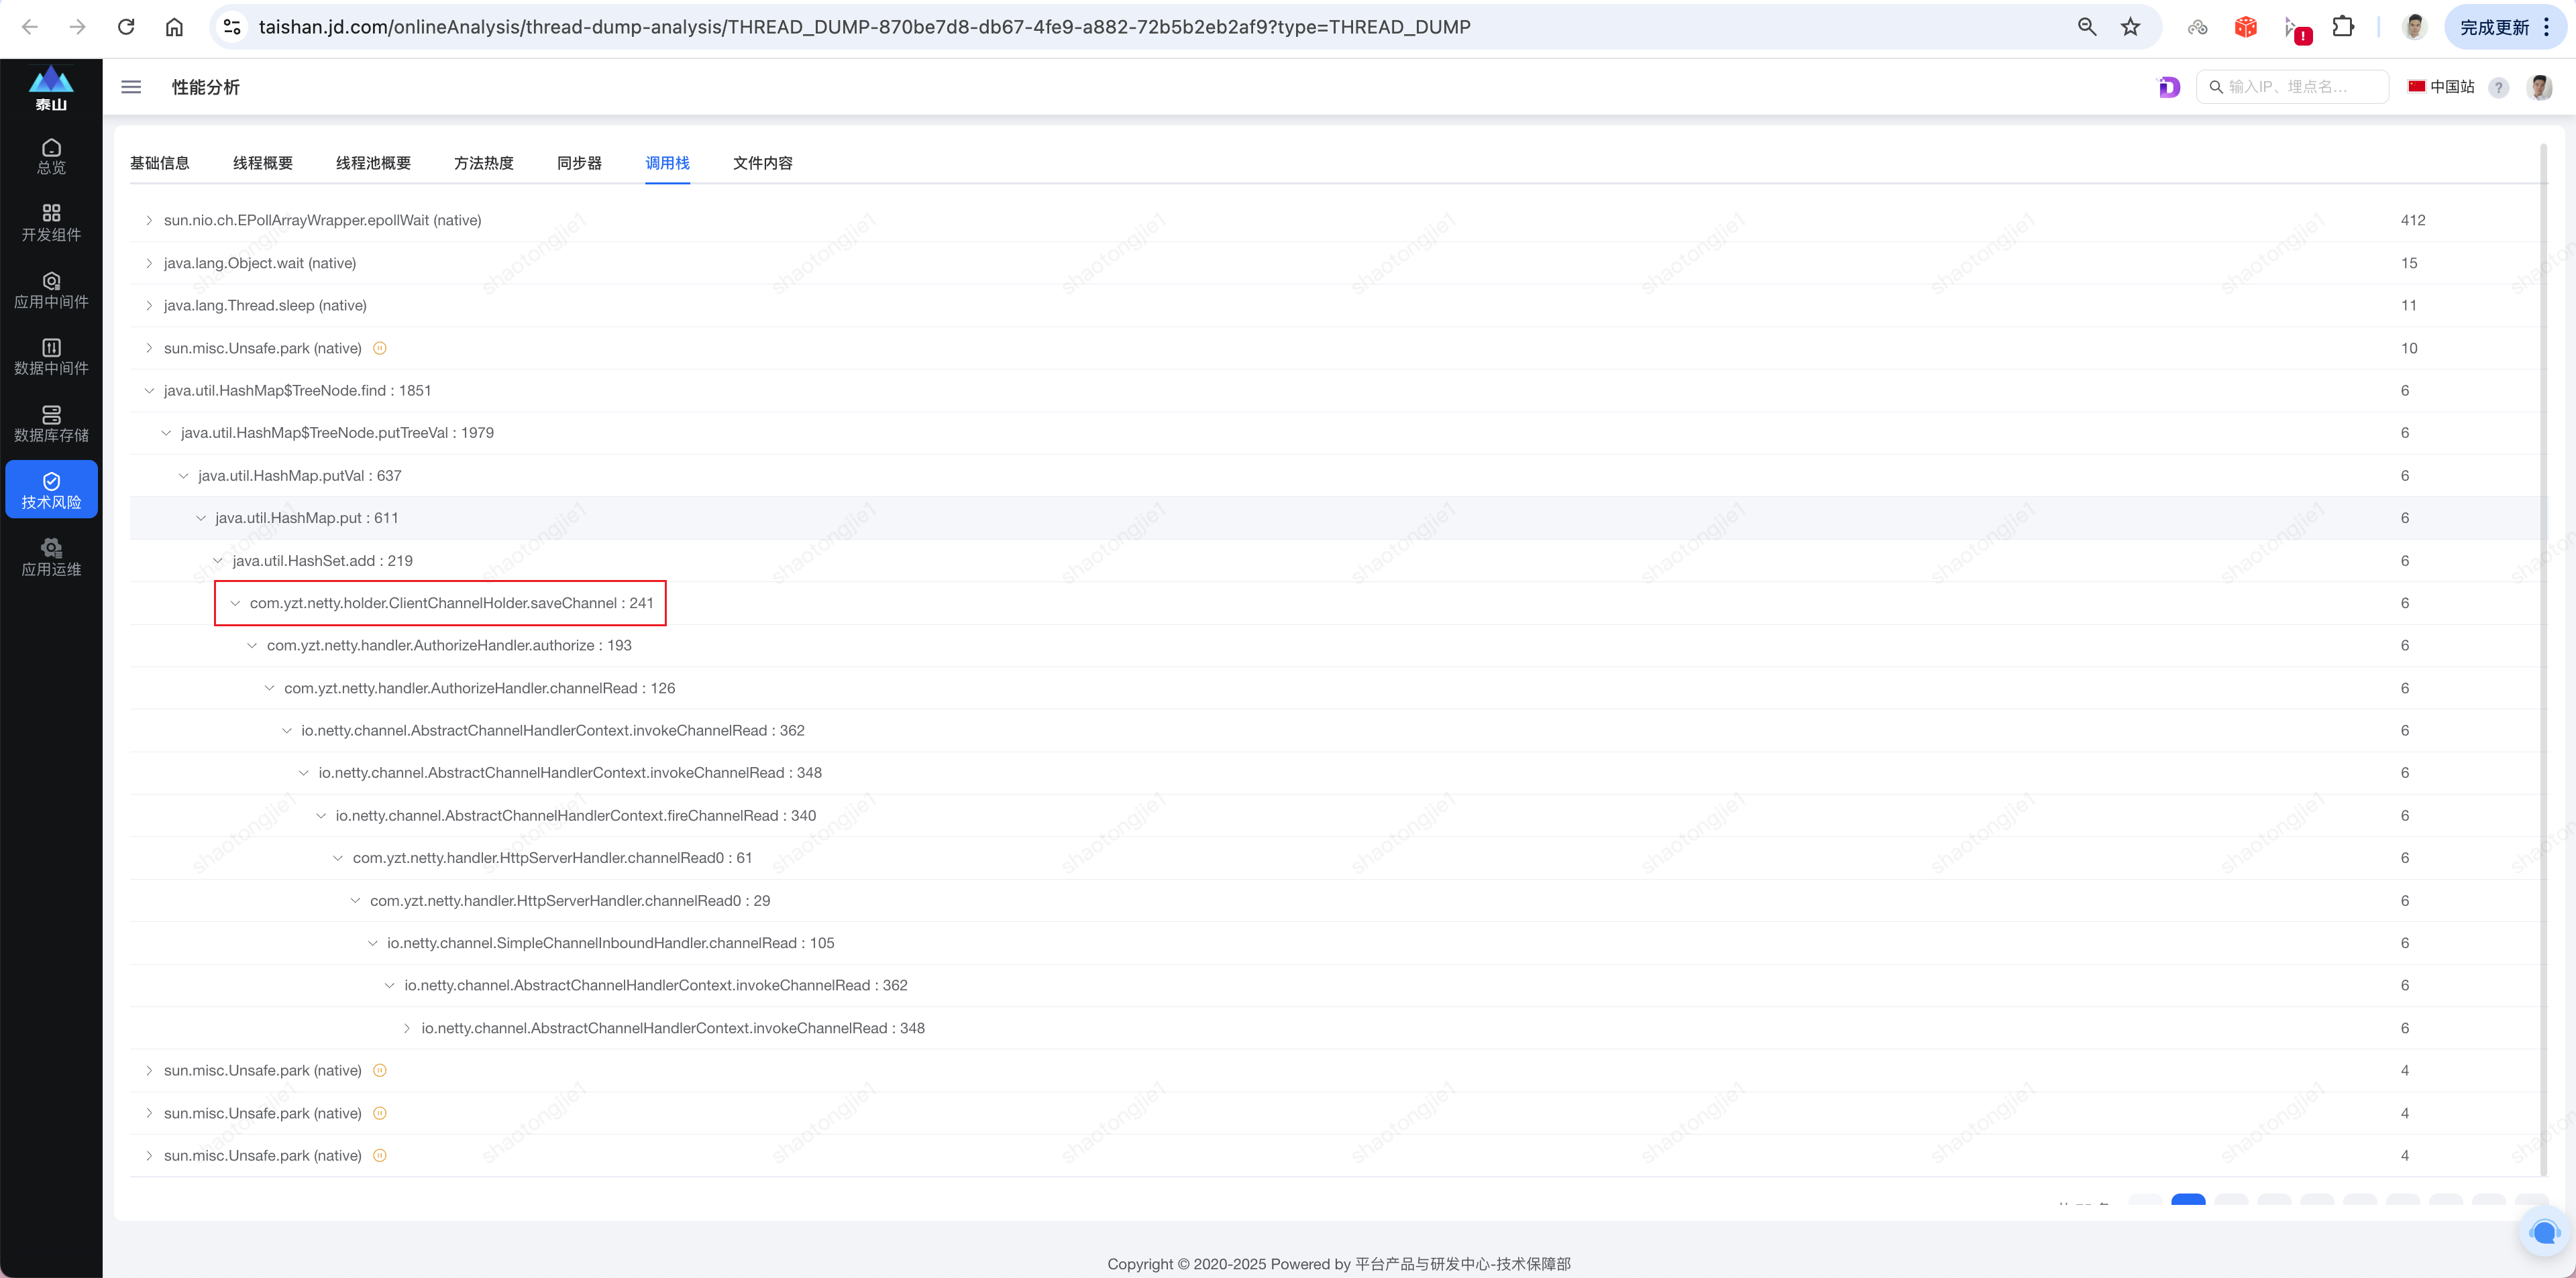
Task: Collapse ClientChannelHolder.saveChannel : 241 node
Action: [235, 603]
